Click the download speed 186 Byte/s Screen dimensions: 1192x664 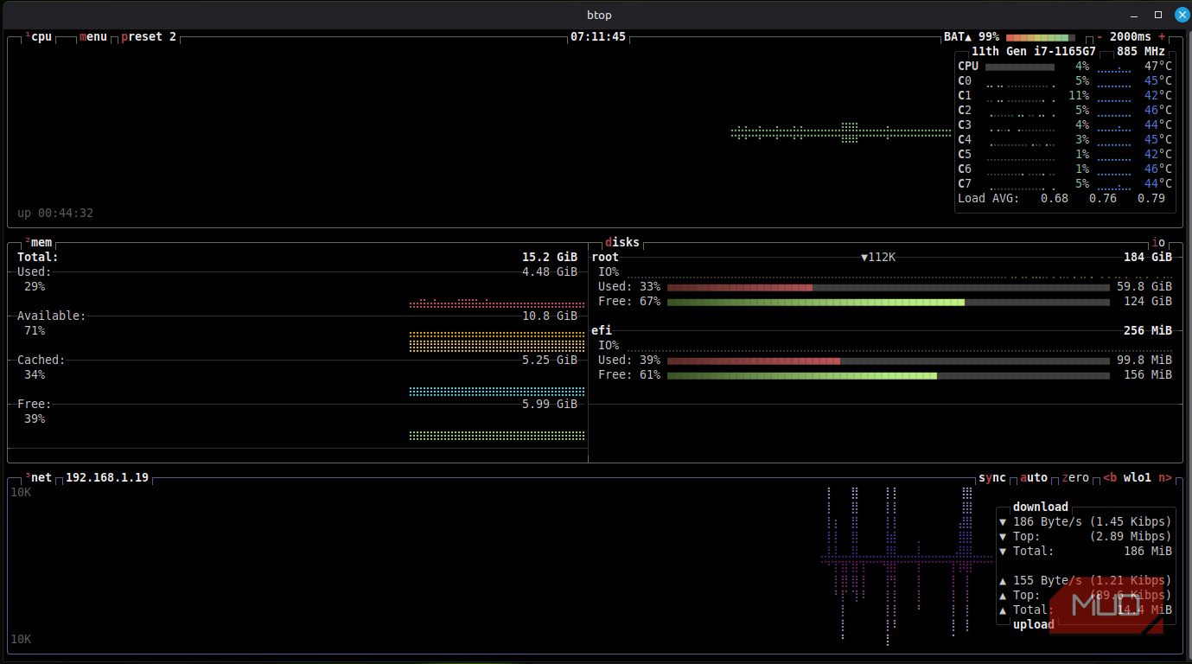[1048, 522]
